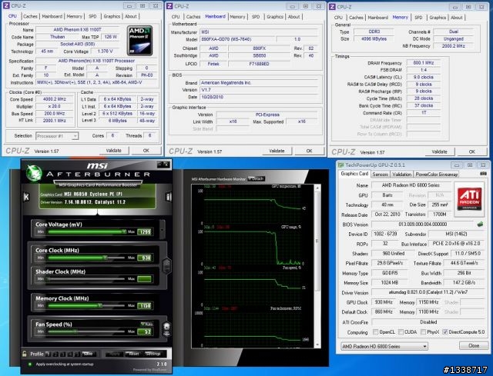Click Validate in the CPU-Z Memory window
The image size is (493, 376).
pyautogui.click(x=439, y=152)
